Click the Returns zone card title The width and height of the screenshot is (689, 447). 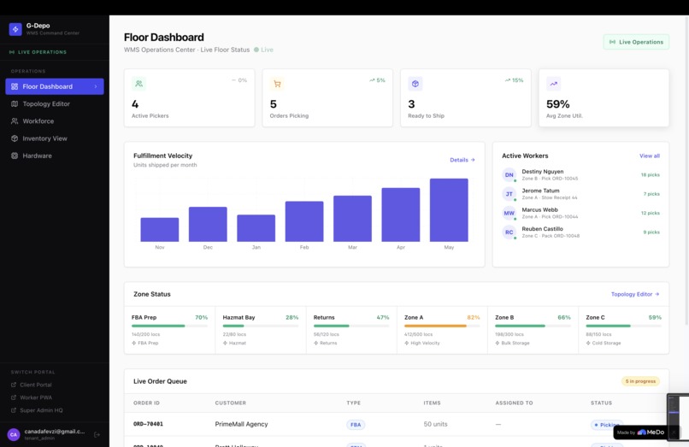point(324,317)
